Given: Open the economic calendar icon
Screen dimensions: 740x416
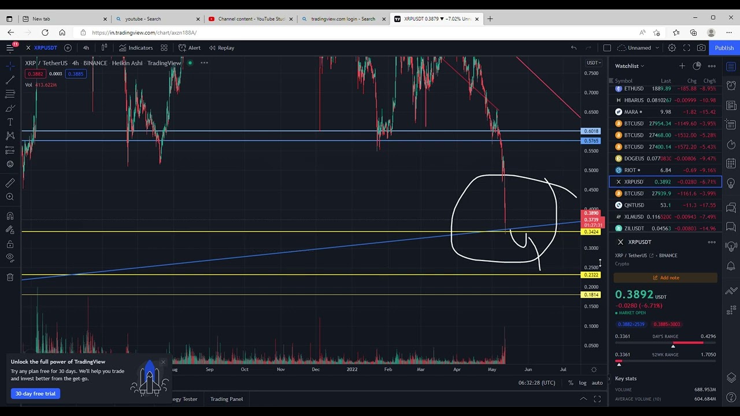Looking at the screenshot, I should point(731,164).
